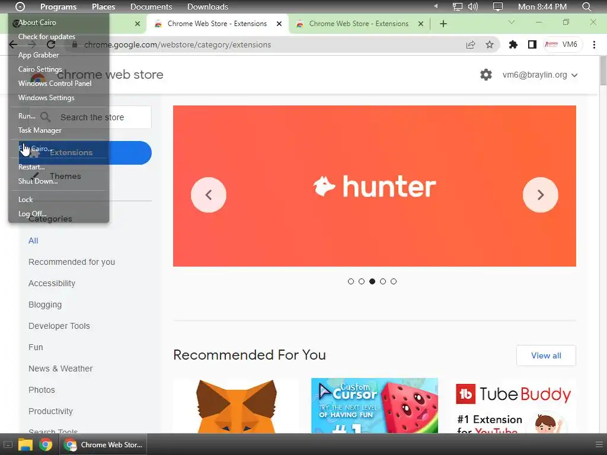This screenshot has width=607, height=455.
Task: Select fifth carousel dot
Action: [394, 281]
